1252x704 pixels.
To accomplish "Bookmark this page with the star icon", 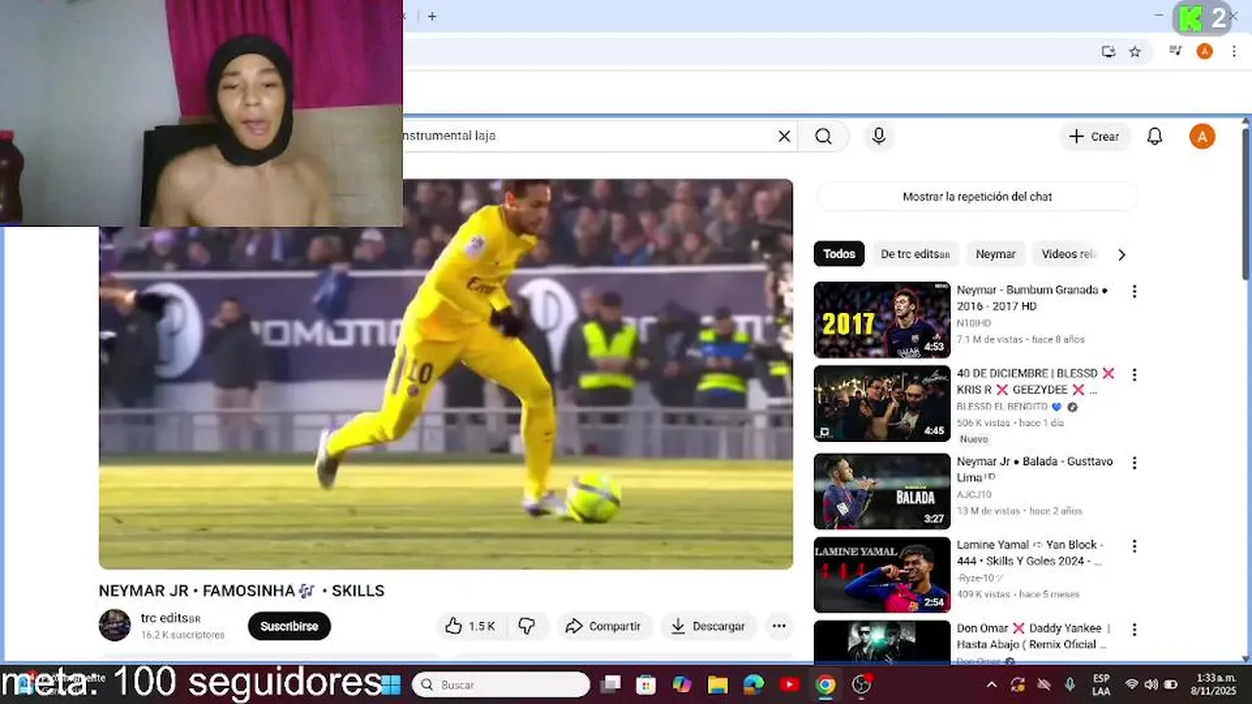I will (1135, 52).
